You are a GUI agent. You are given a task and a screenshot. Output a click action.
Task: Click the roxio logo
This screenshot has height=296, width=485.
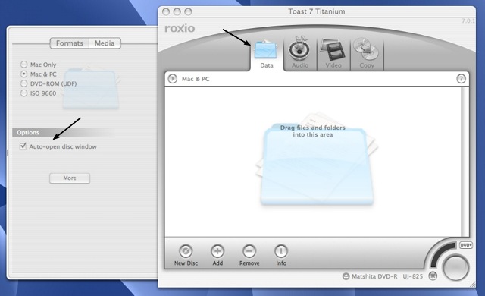click(180, 28)
